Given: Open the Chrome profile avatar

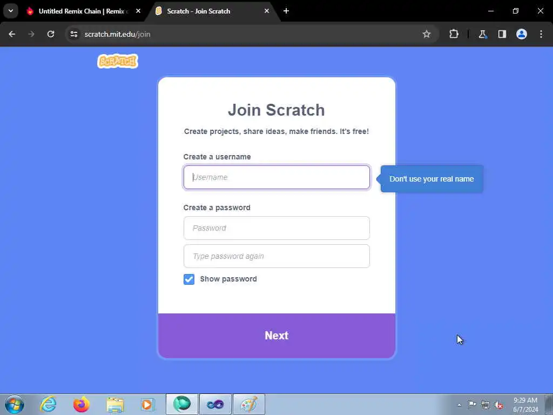Looking at the screenshot, I should [522, 34].
